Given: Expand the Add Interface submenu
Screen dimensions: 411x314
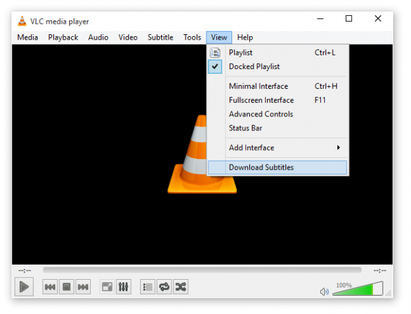Looking at the screenshot, I should [278, 147].
